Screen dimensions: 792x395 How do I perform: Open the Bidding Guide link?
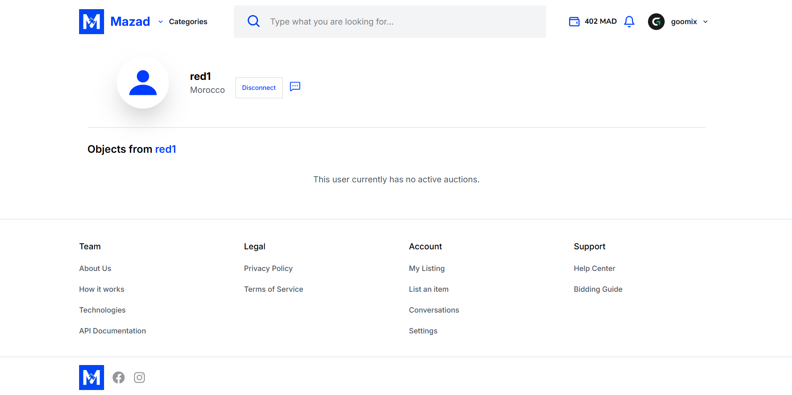tap(598, 289)
